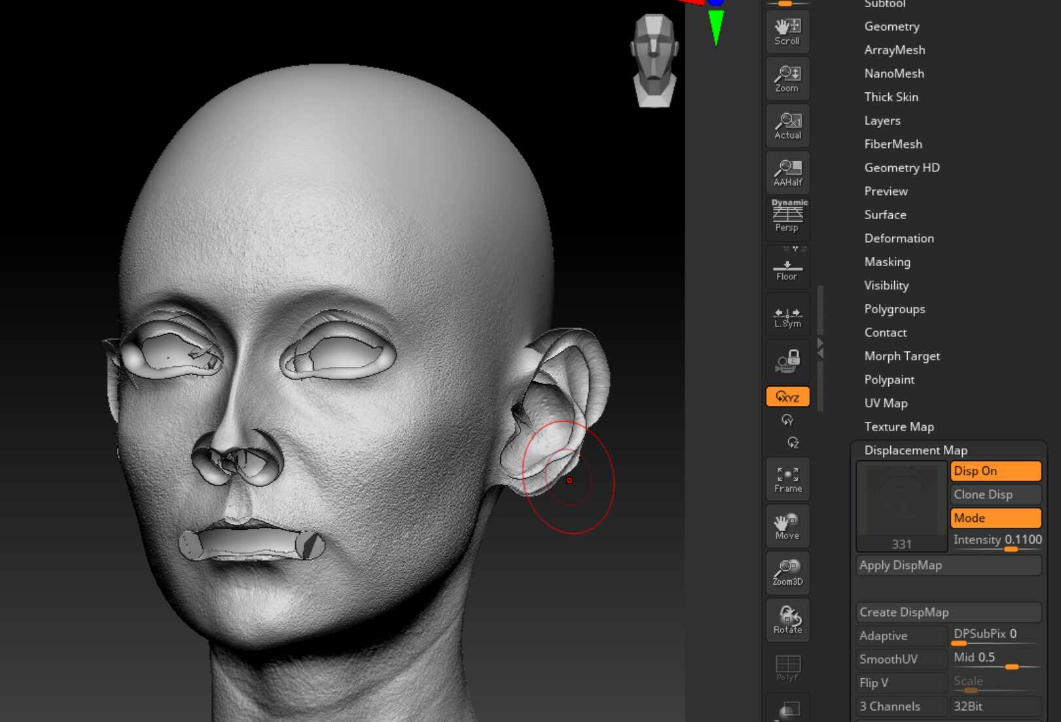Disable XYZ rotation mode

pyautogui.click(x=787, y=397)
